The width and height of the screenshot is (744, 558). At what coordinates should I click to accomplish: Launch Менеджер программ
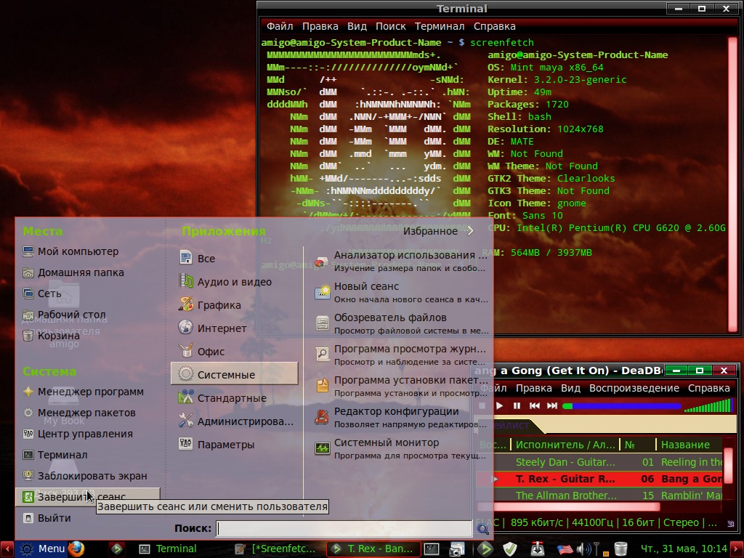(84, 392)
